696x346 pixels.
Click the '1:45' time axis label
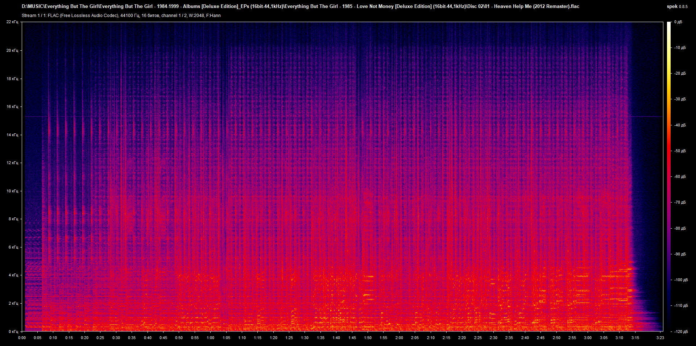[x=352, y=338]
